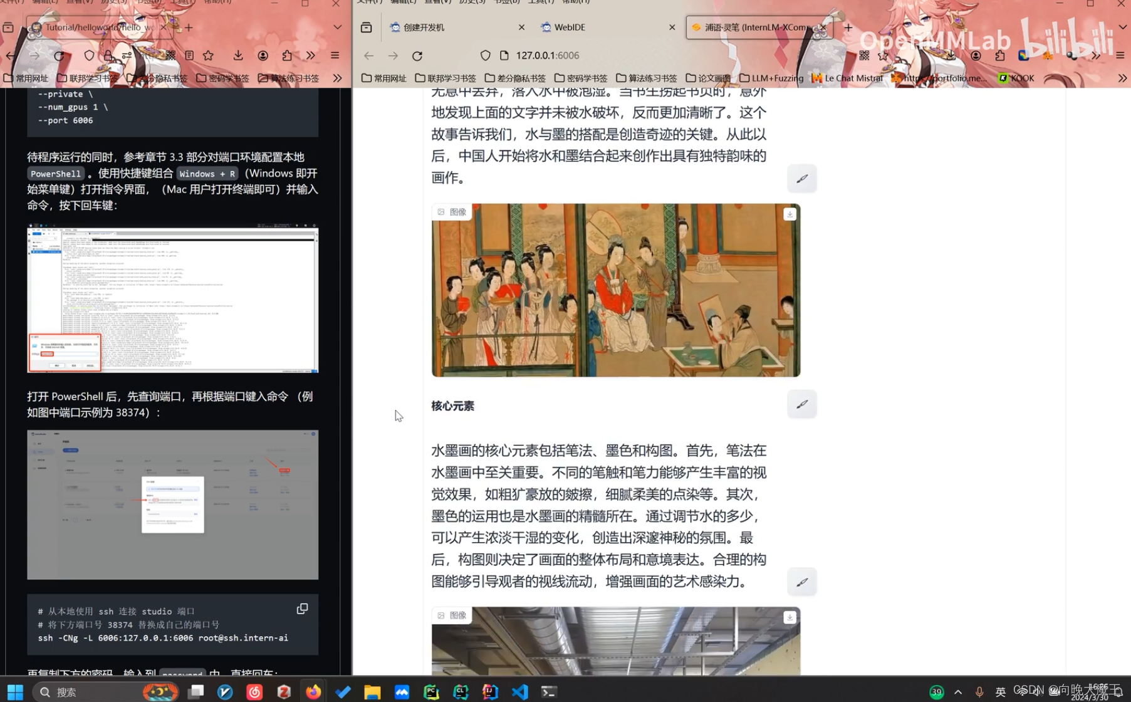Viewport: 1131px width, 702px height.
Task: Open 算法练习书签 folder in right browser
Action: pos(647,78)
